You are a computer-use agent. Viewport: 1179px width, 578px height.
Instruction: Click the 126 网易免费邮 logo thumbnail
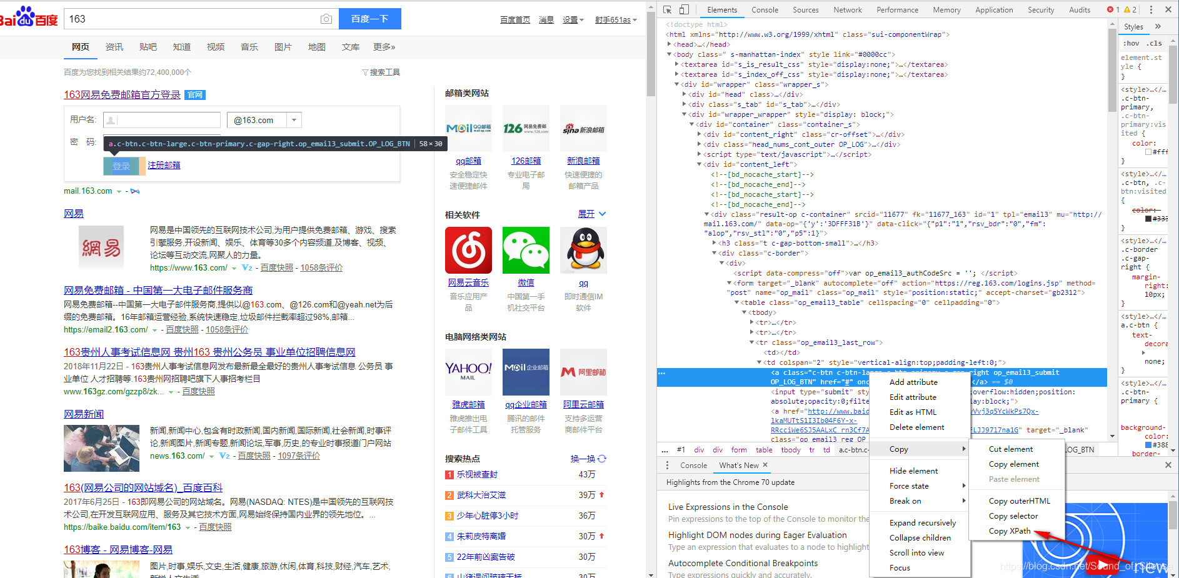pos(526,128)
